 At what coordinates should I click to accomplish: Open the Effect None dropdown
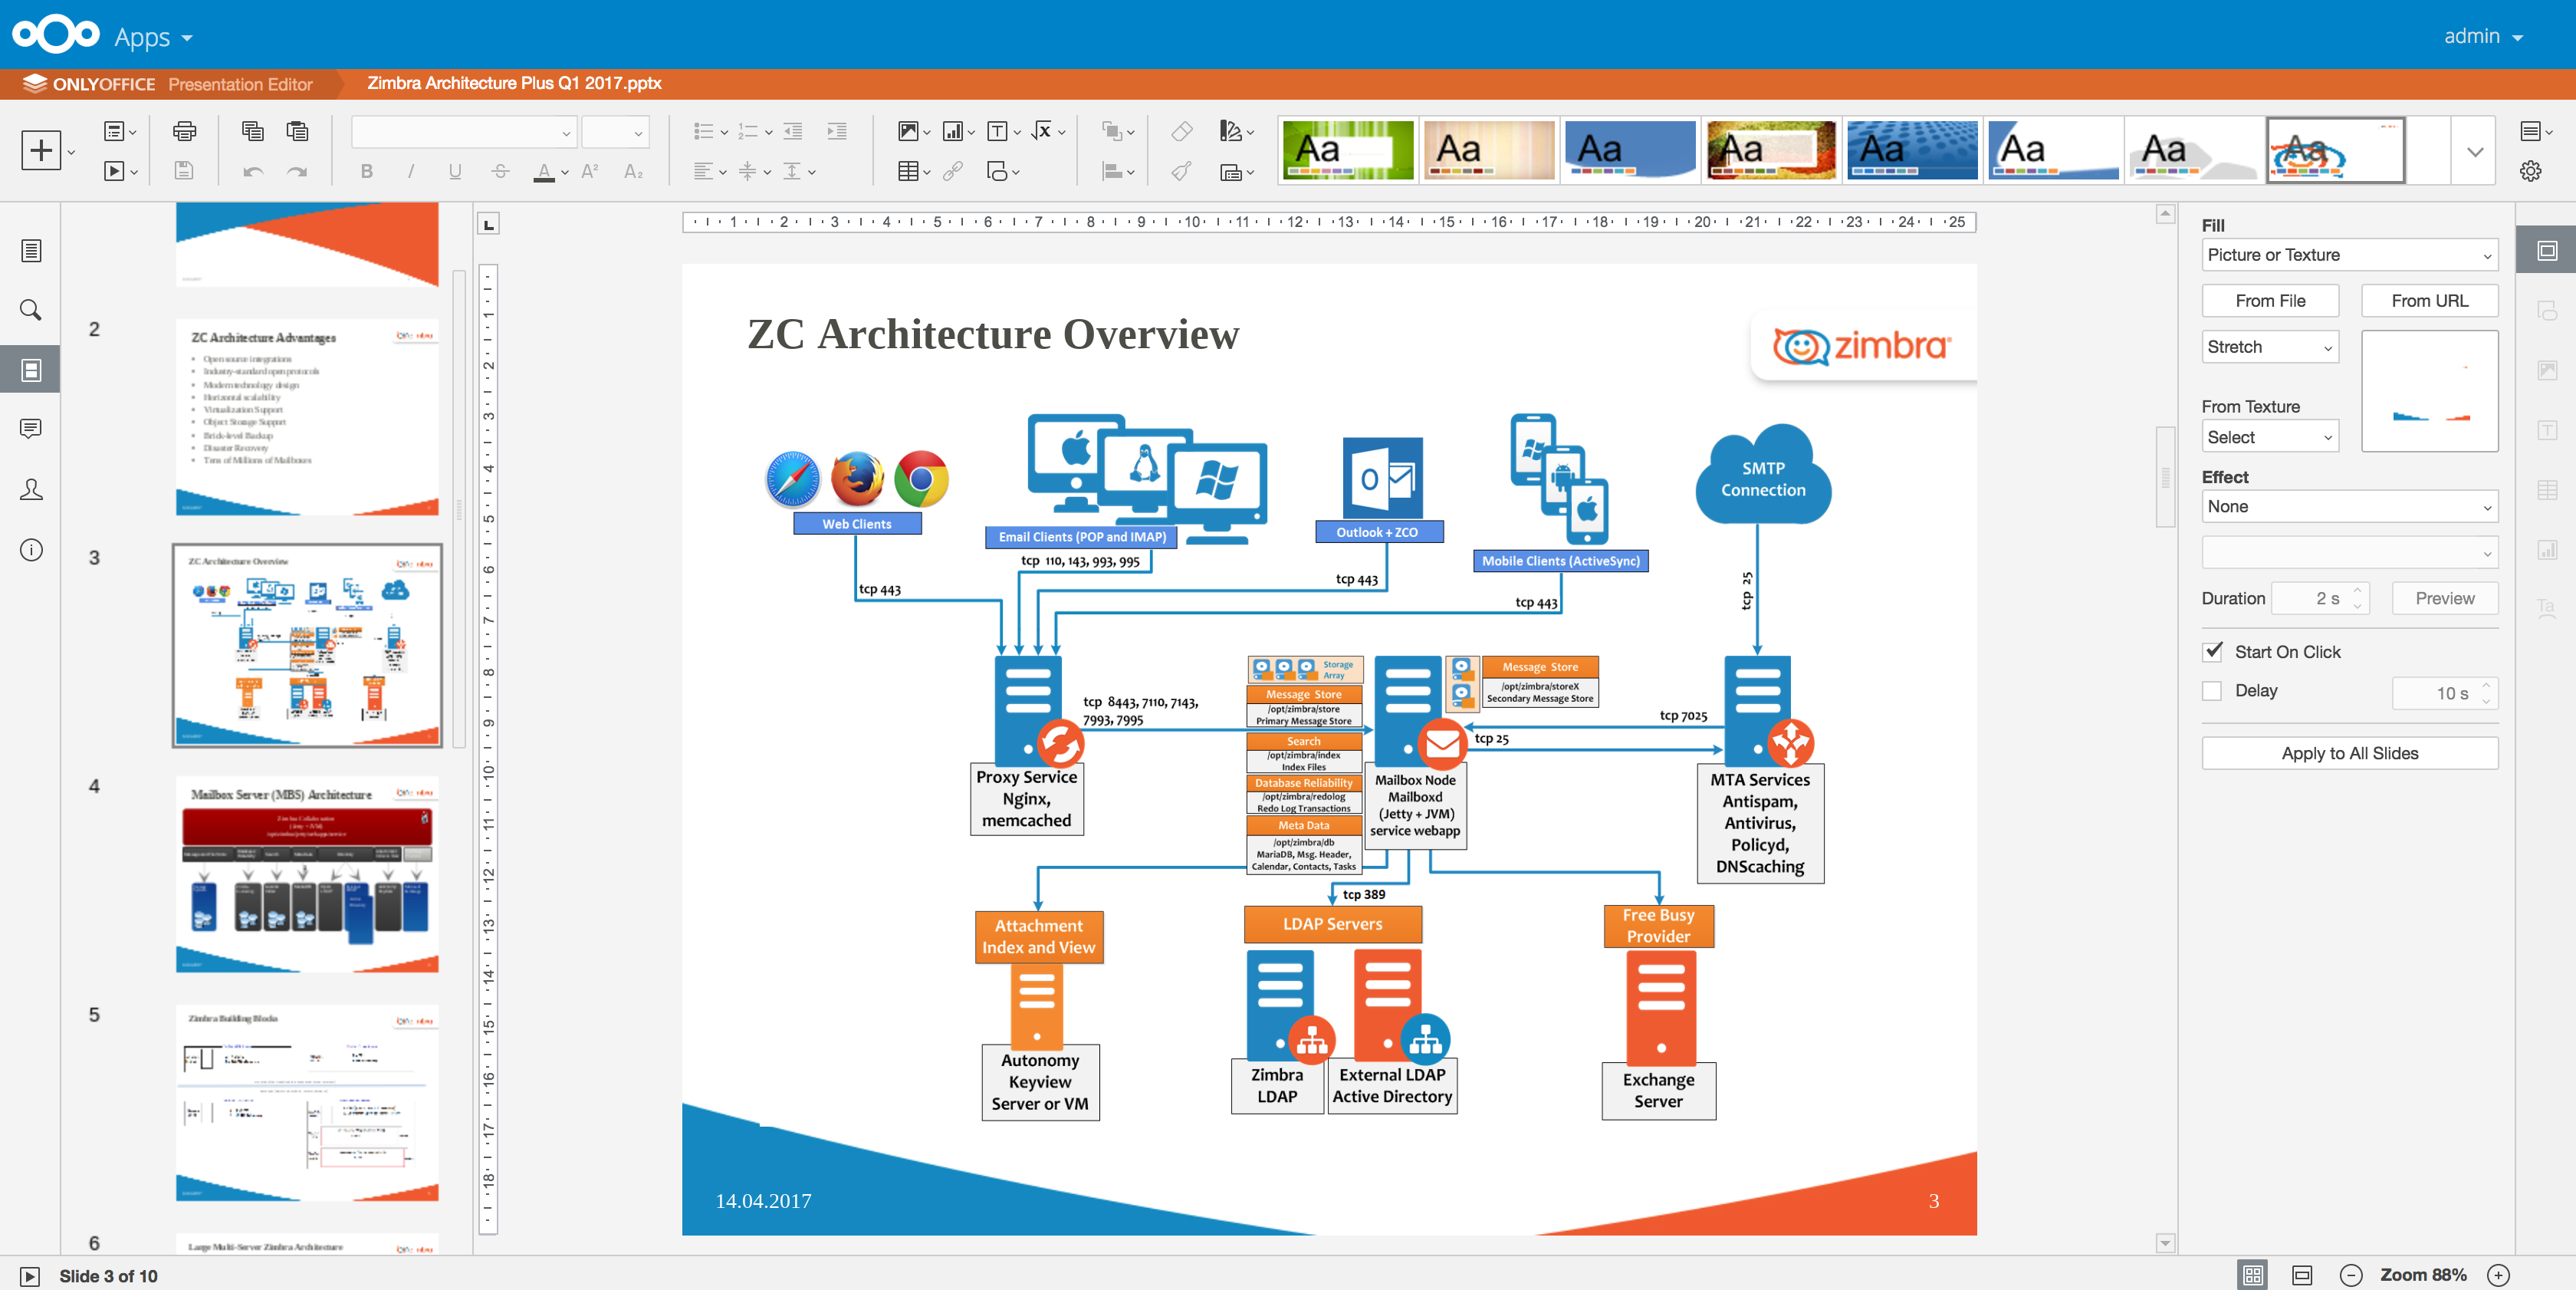click(x=2349, y=507)
